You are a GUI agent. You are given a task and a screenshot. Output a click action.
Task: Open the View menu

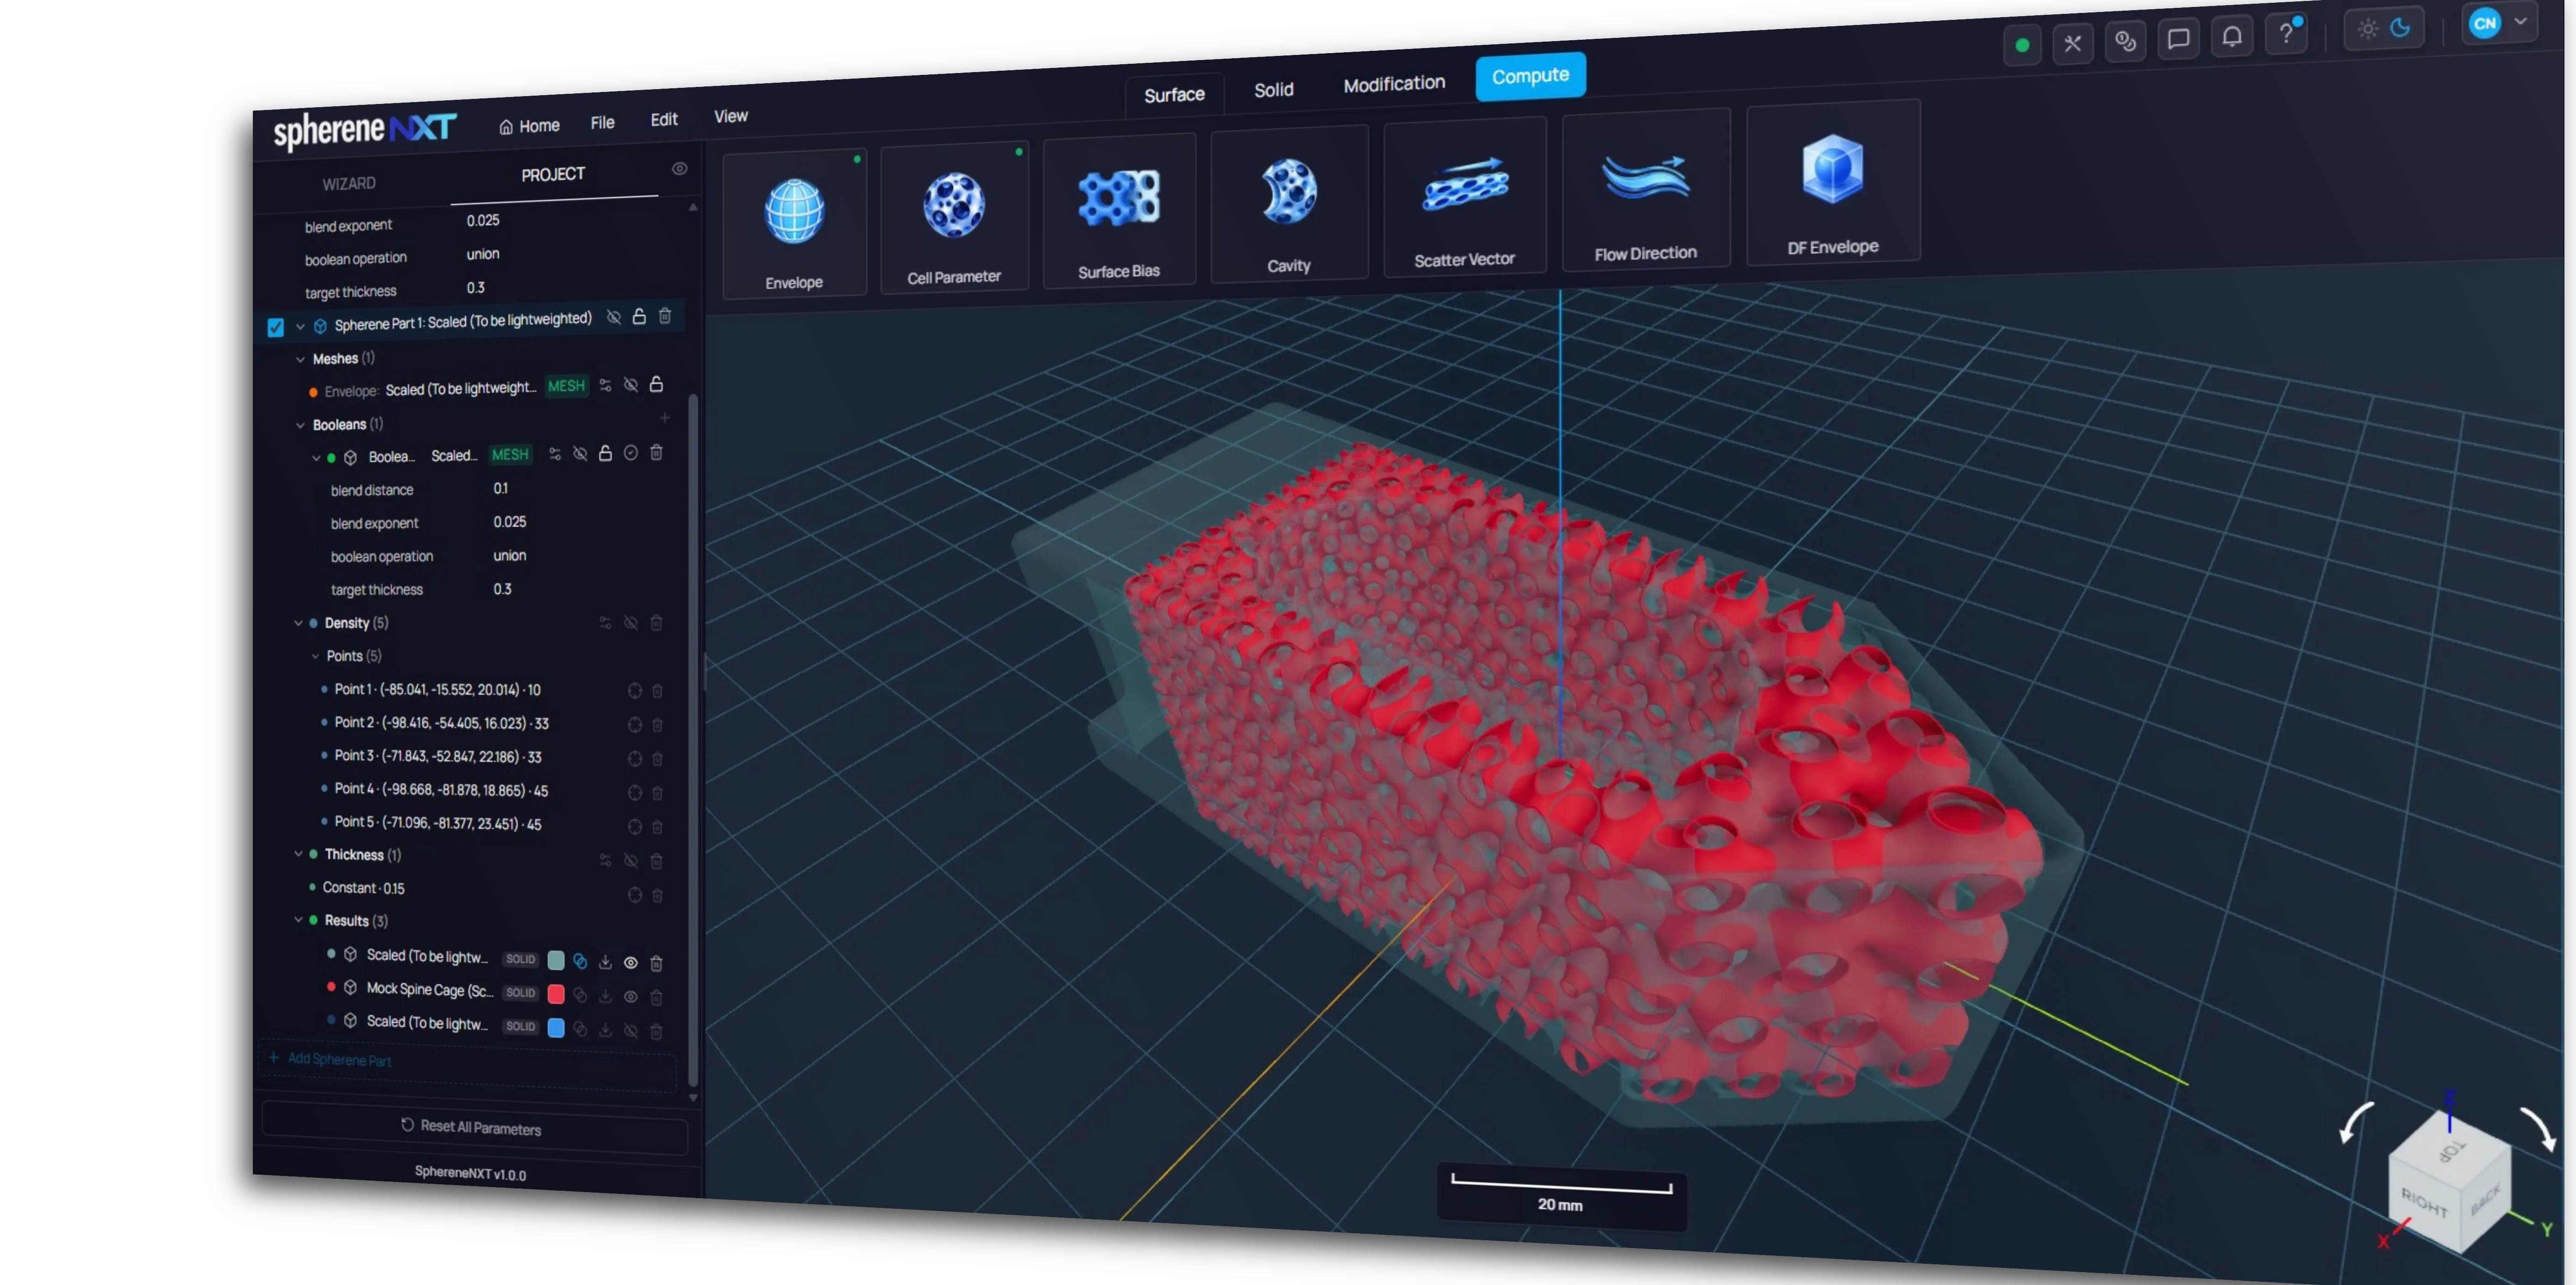(731, 117)
